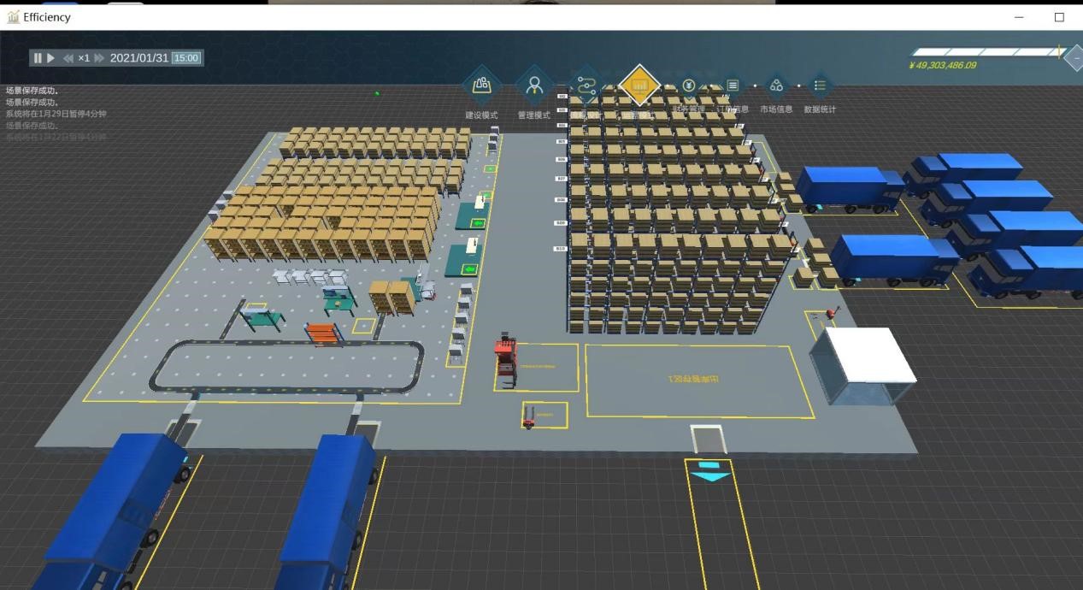Click the 2021/01/31 date display
The image size is (1083, 590).
(139, 58)
